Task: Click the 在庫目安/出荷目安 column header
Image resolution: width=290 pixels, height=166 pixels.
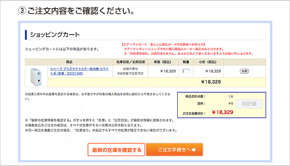Action: click(130, 62)
